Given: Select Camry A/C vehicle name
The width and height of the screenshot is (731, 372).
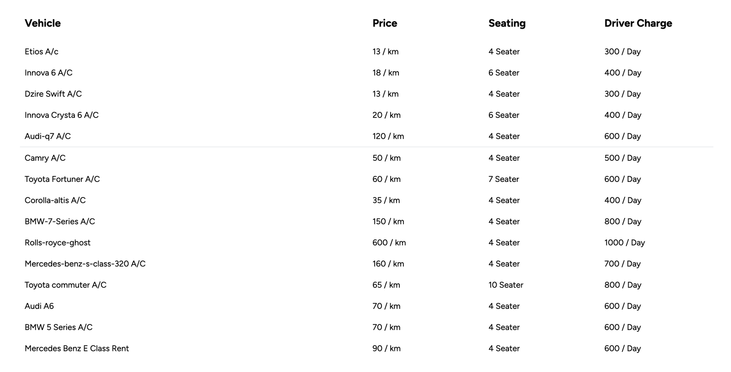Looking at the screenshot, I should (x=45, y=158).
